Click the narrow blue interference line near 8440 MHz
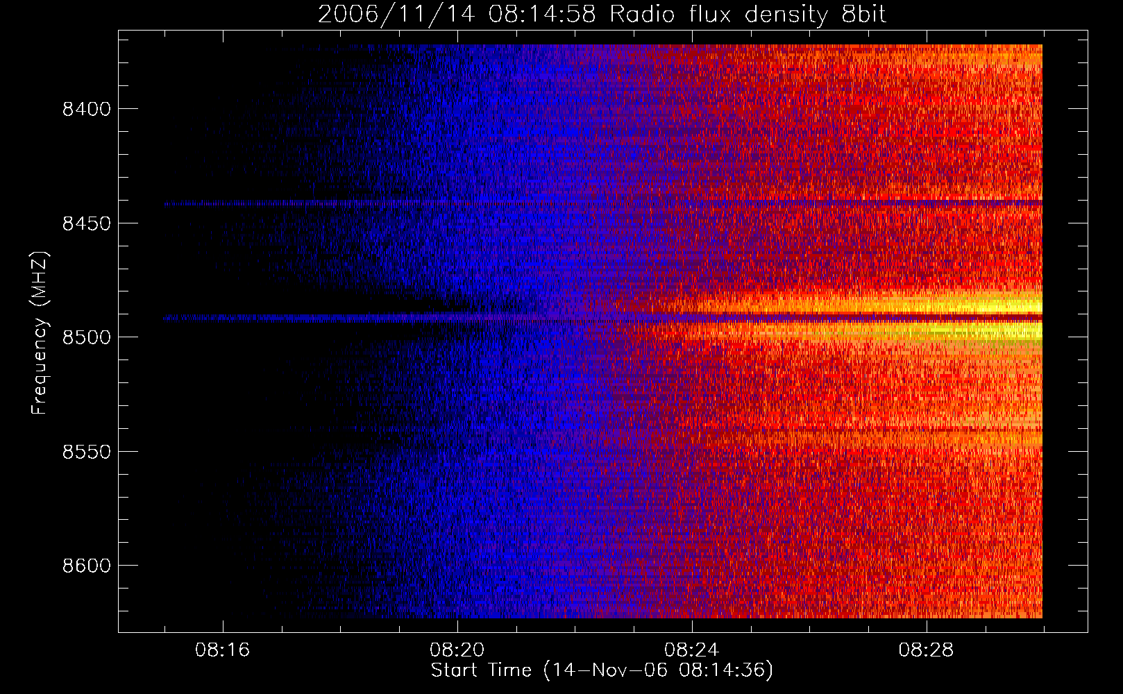The image size is (1123, 694). [x=603, y=203]
